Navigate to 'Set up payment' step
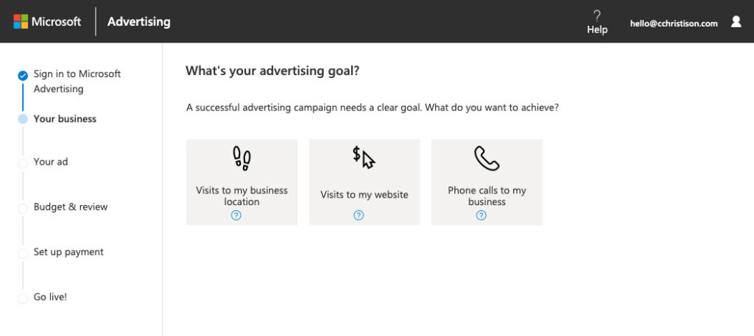This screenshot has height=336, width=754. coord(68,251)
